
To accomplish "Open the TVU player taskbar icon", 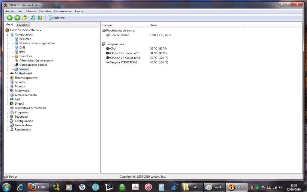I will [122, 187].
